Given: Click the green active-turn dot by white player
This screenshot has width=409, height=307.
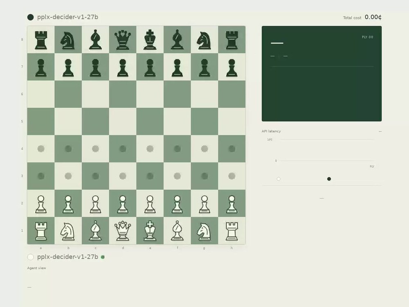Looking at the screenshot, I should coord(103,257).
